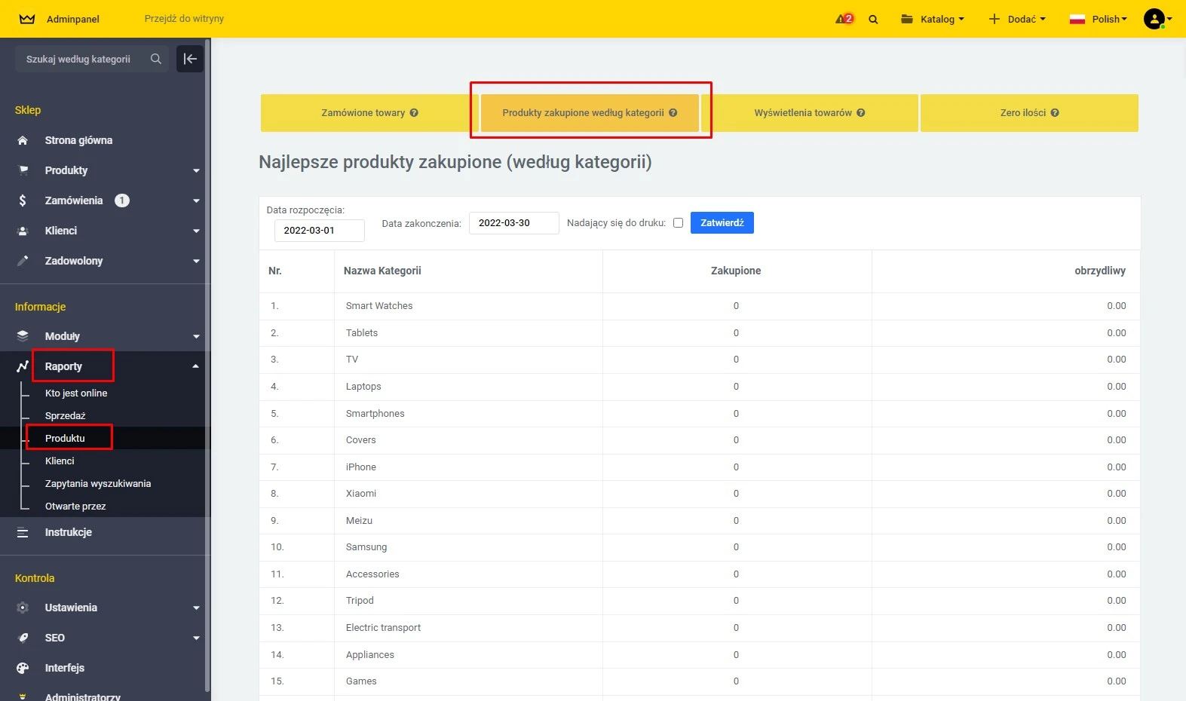Click the help icon on the Zero ilości tab
The image size is (1186, 701).
pos(1055,113)
